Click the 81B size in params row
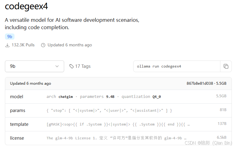 (223, 110)
